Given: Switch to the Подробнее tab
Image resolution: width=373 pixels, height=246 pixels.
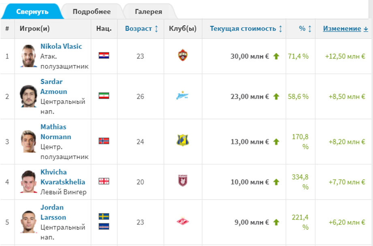Looking at the screenshot, I should click(92, 11).
